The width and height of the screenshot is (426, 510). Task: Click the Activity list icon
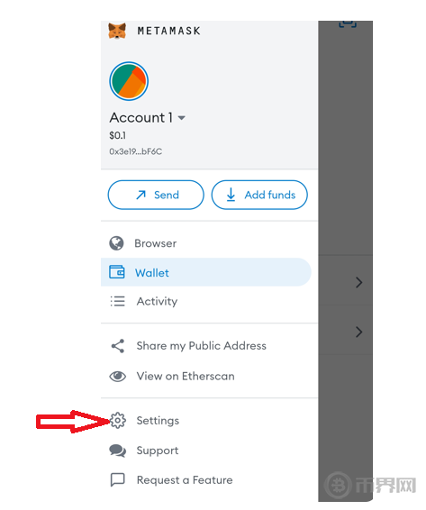pyautogui.click(x=117, y=301)
